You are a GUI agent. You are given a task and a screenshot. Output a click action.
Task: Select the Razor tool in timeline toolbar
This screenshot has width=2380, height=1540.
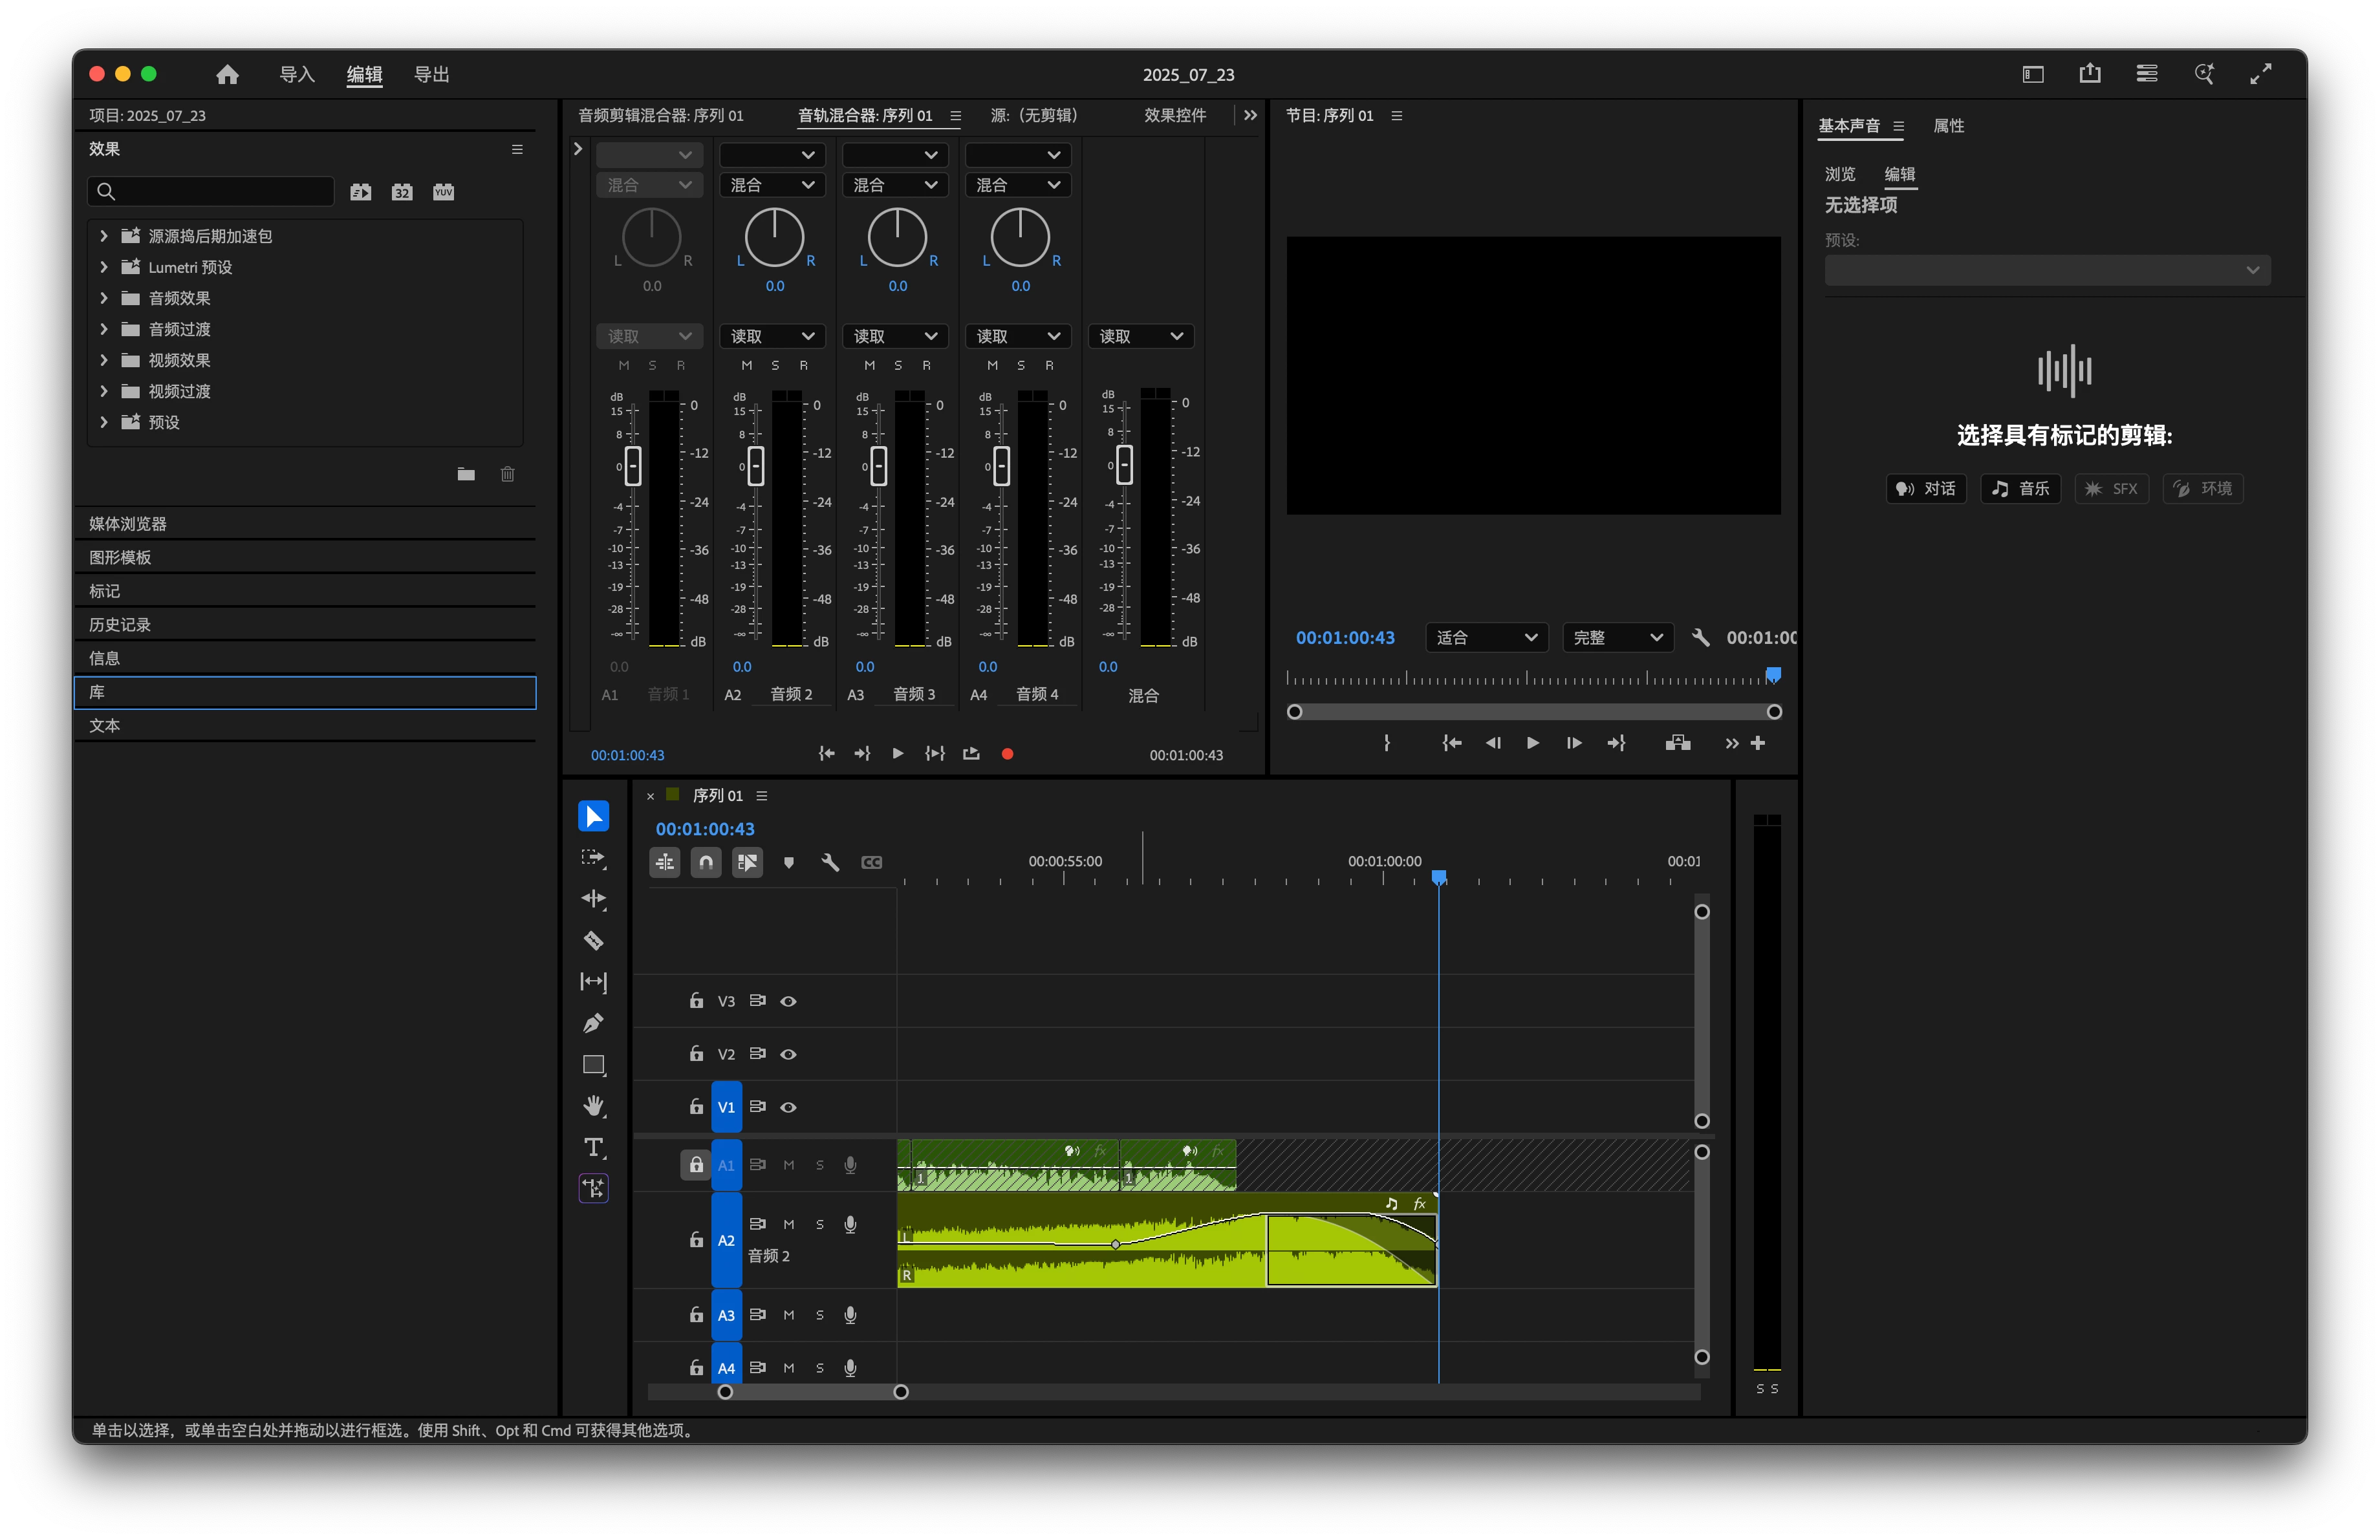pos(593,941)
